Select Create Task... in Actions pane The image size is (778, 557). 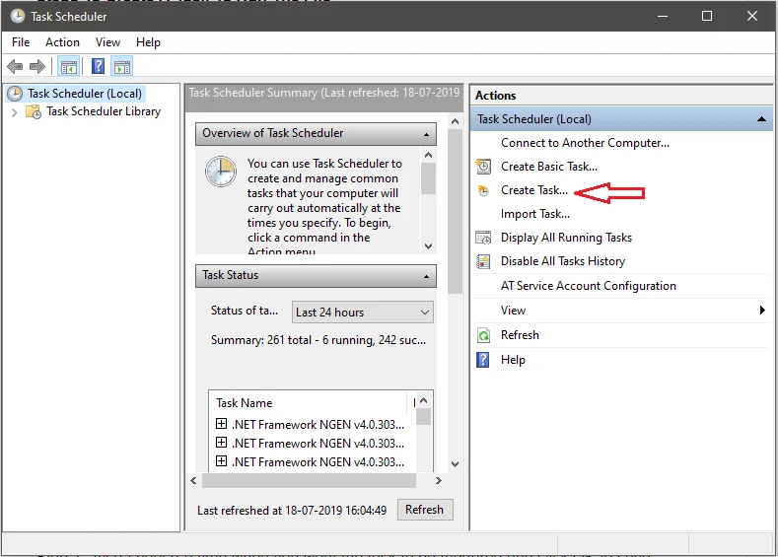pos(533,190)
